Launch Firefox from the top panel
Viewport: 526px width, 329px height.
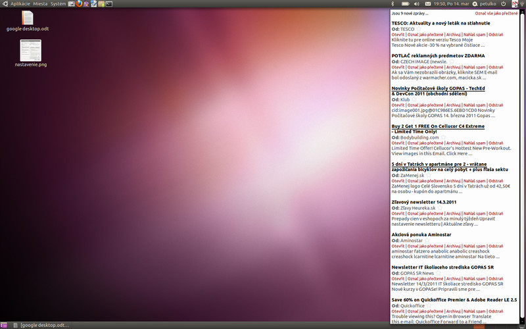coord(79,4)
